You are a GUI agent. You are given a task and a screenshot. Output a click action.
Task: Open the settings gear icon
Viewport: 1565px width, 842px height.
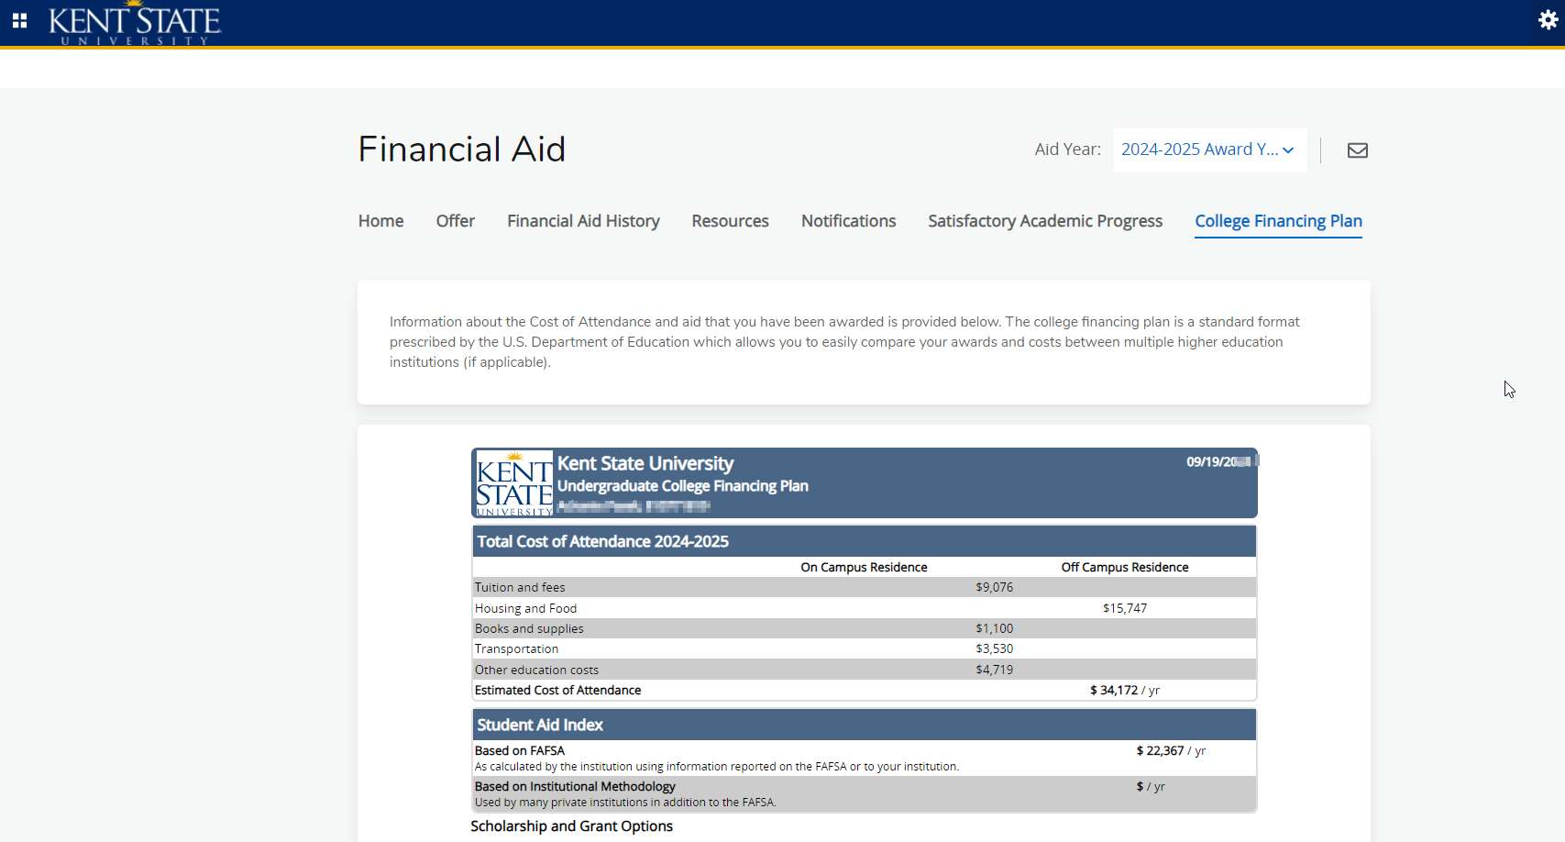[1548, 19]
